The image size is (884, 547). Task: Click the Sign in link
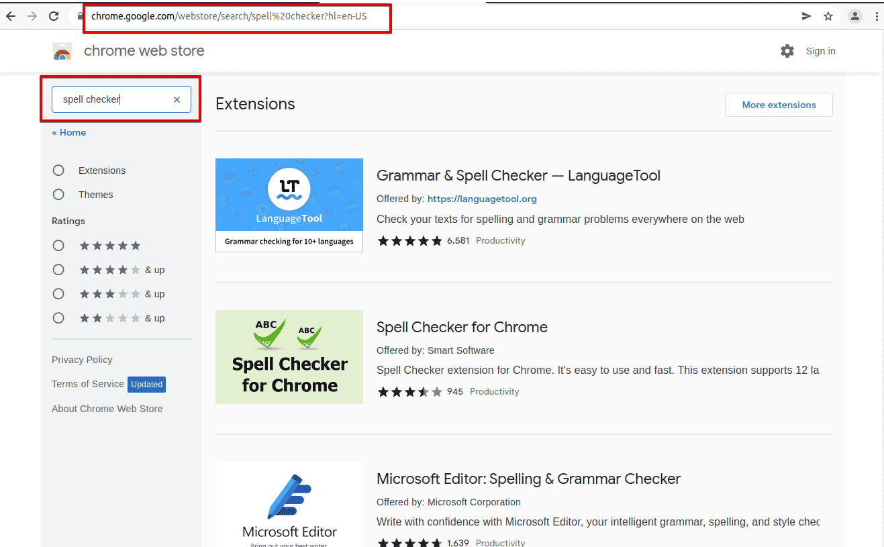point(820,51)
